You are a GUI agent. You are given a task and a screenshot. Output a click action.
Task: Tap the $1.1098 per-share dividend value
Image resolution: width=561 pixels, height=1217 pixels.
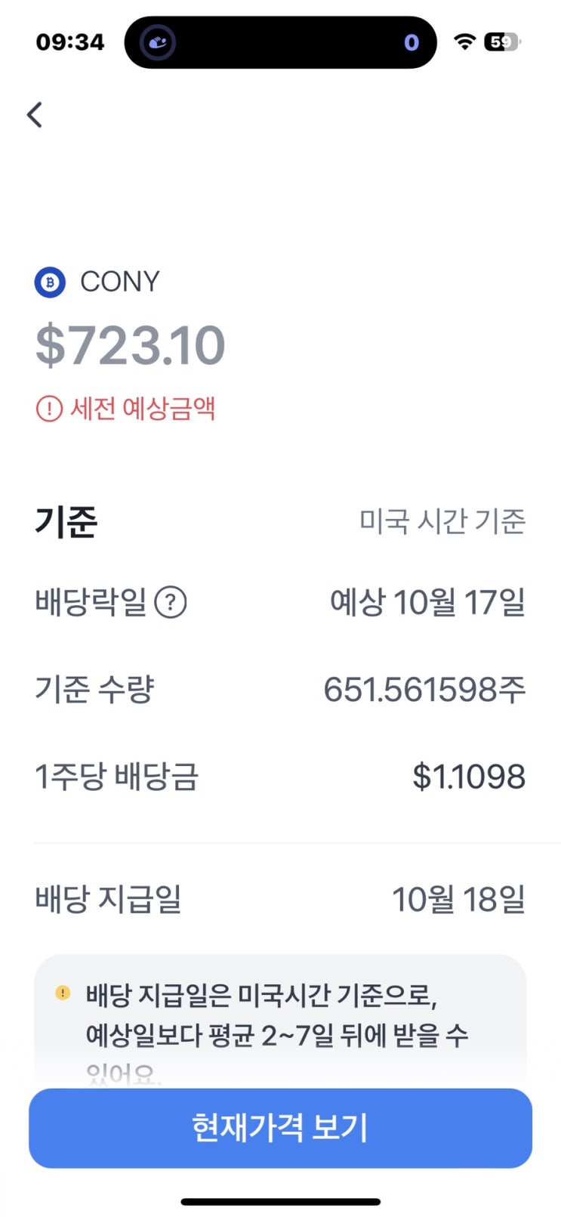click(x=468, y=777)
